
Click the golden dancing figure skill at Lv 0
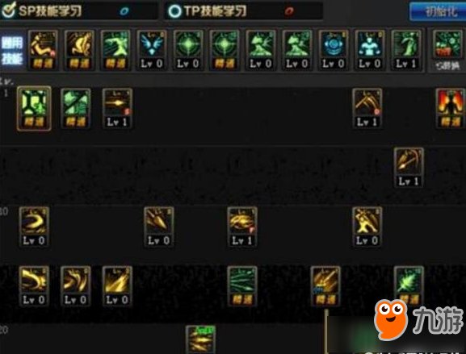367,227
